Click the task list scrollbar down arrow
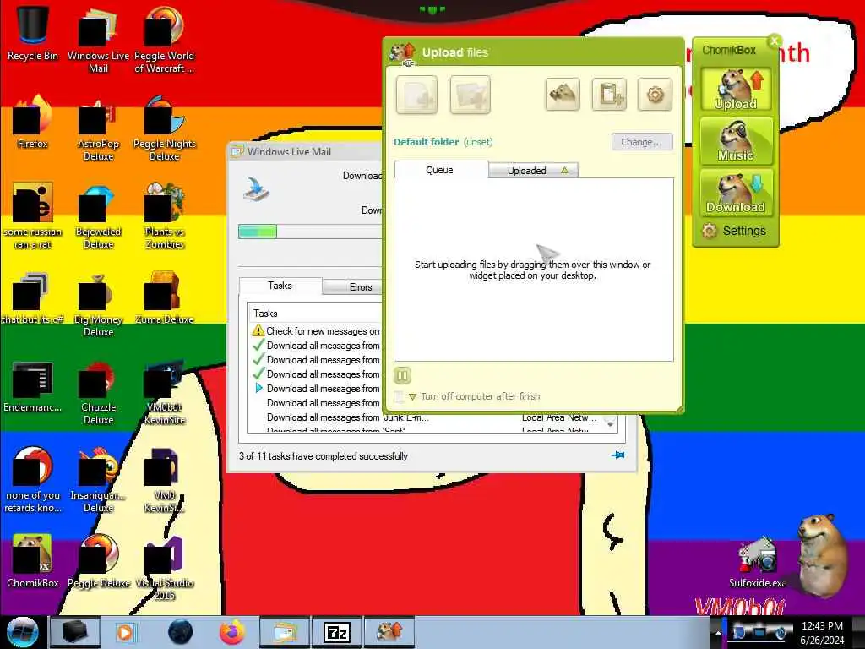The height and width of the screenshot is (649, 865). tap(610, 424)
